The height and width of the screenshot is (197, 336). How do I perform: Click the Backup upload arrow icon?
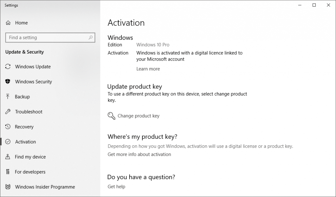(8, 97)
